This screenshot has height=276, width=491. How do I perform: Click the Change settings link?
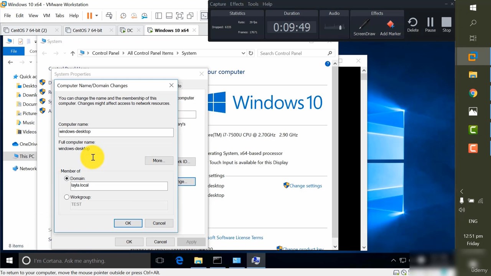click(x=305, y=186)
